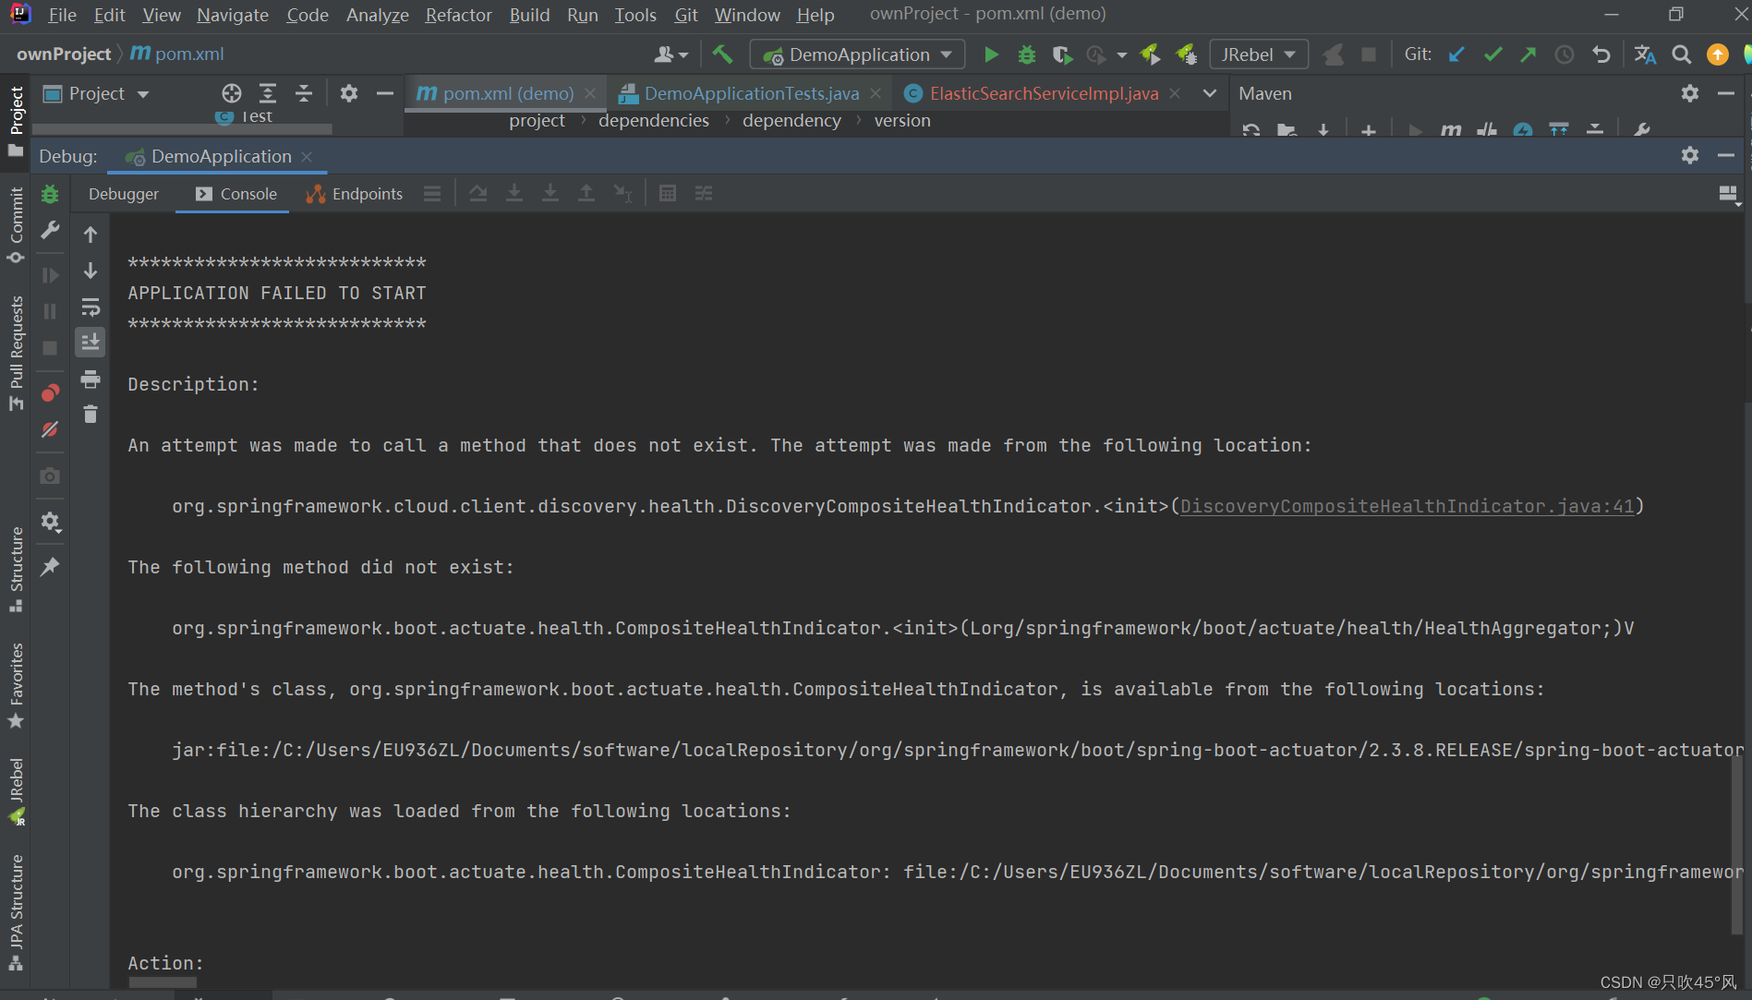The width and height of the screenshot is (1752, 1000).
Task: Open Project panel gear options
Action: [348, 93]
